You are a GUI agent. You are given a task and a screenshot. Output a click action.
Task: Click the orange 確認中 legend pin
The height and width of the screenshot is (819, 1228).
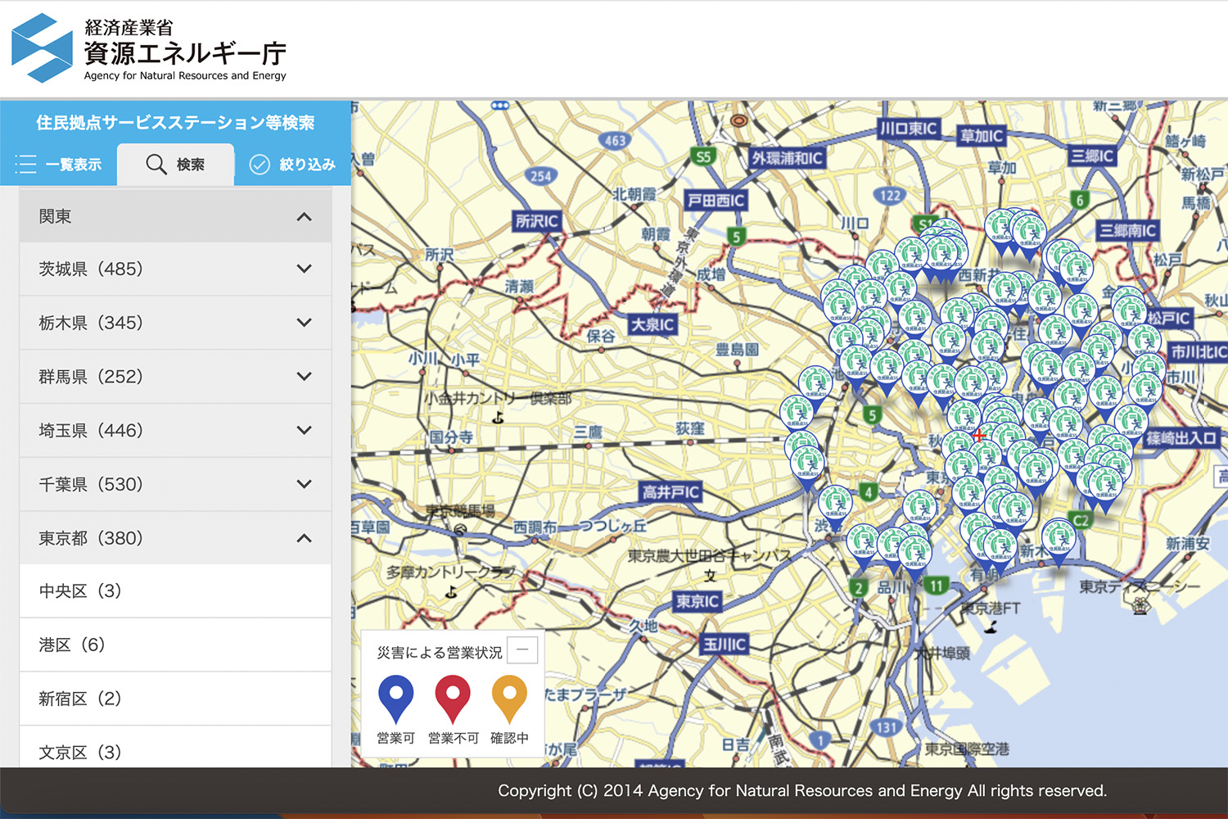tap(508, 698)
